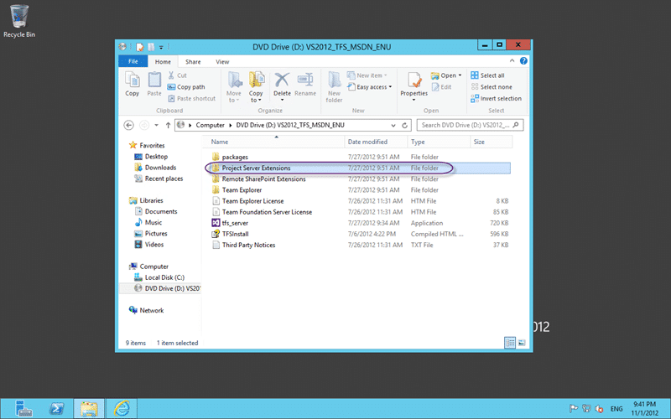Sort by the Name column header
The width and height of the screenshot is (671, 419).
[276, 142]
